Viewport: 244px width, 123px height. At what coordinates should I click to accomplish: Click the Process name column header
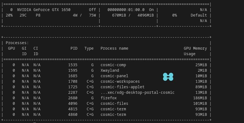pyautogui.click(x=114, y=48)
